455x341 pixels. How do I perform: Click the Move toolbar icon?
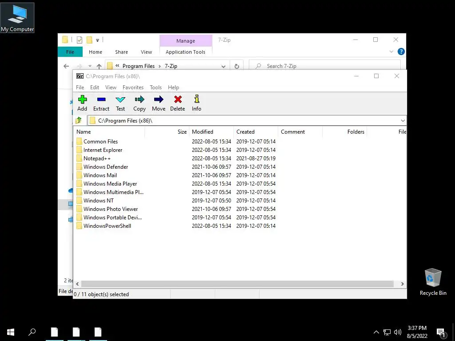tap(159, 99)
